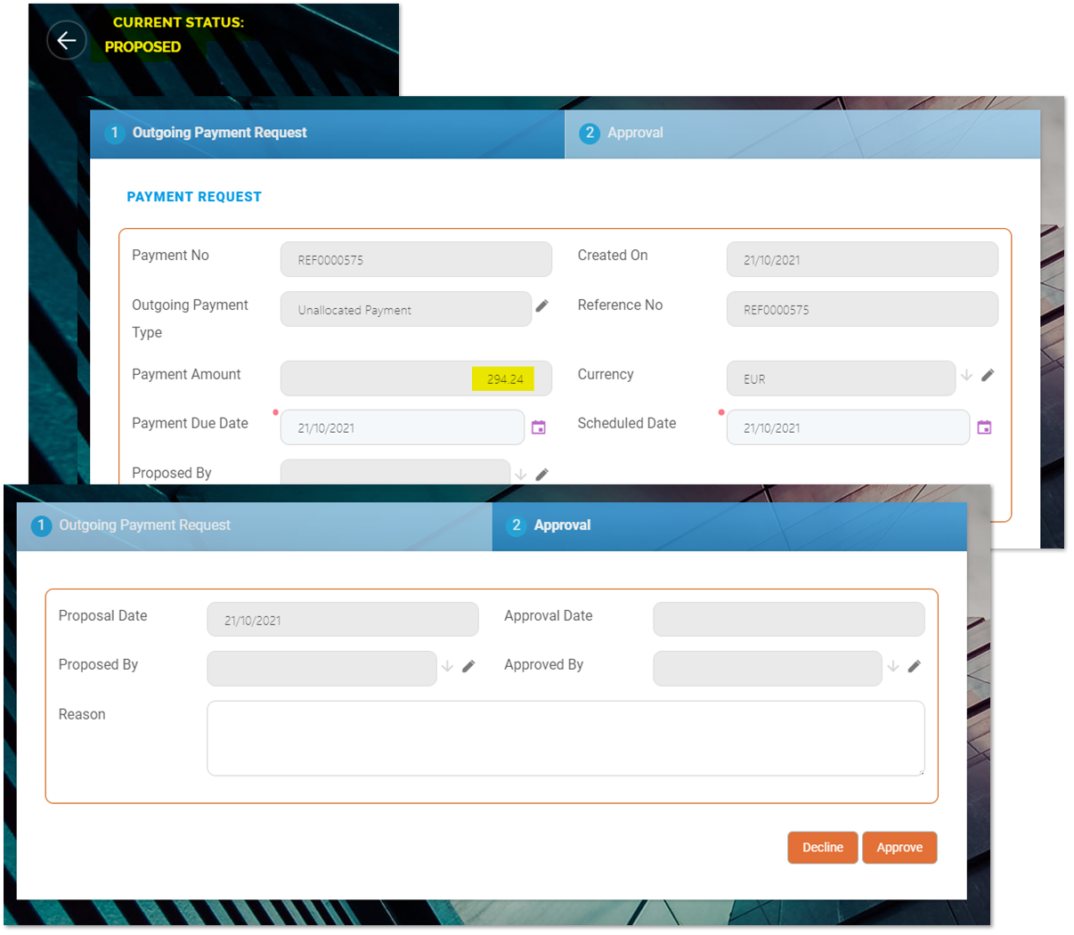Expand the Currency dropdown arrow
Viewport: 1074px width, 935px height.
[x=966, y=375]
